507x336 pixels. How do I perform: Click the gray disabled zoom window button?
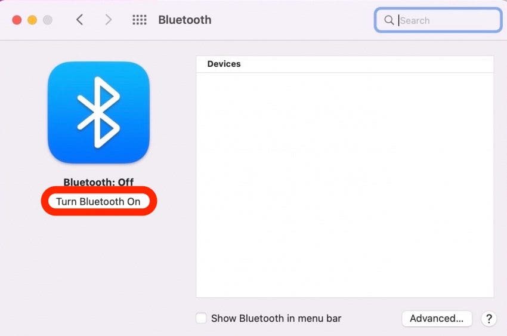(x=48, y=20)
